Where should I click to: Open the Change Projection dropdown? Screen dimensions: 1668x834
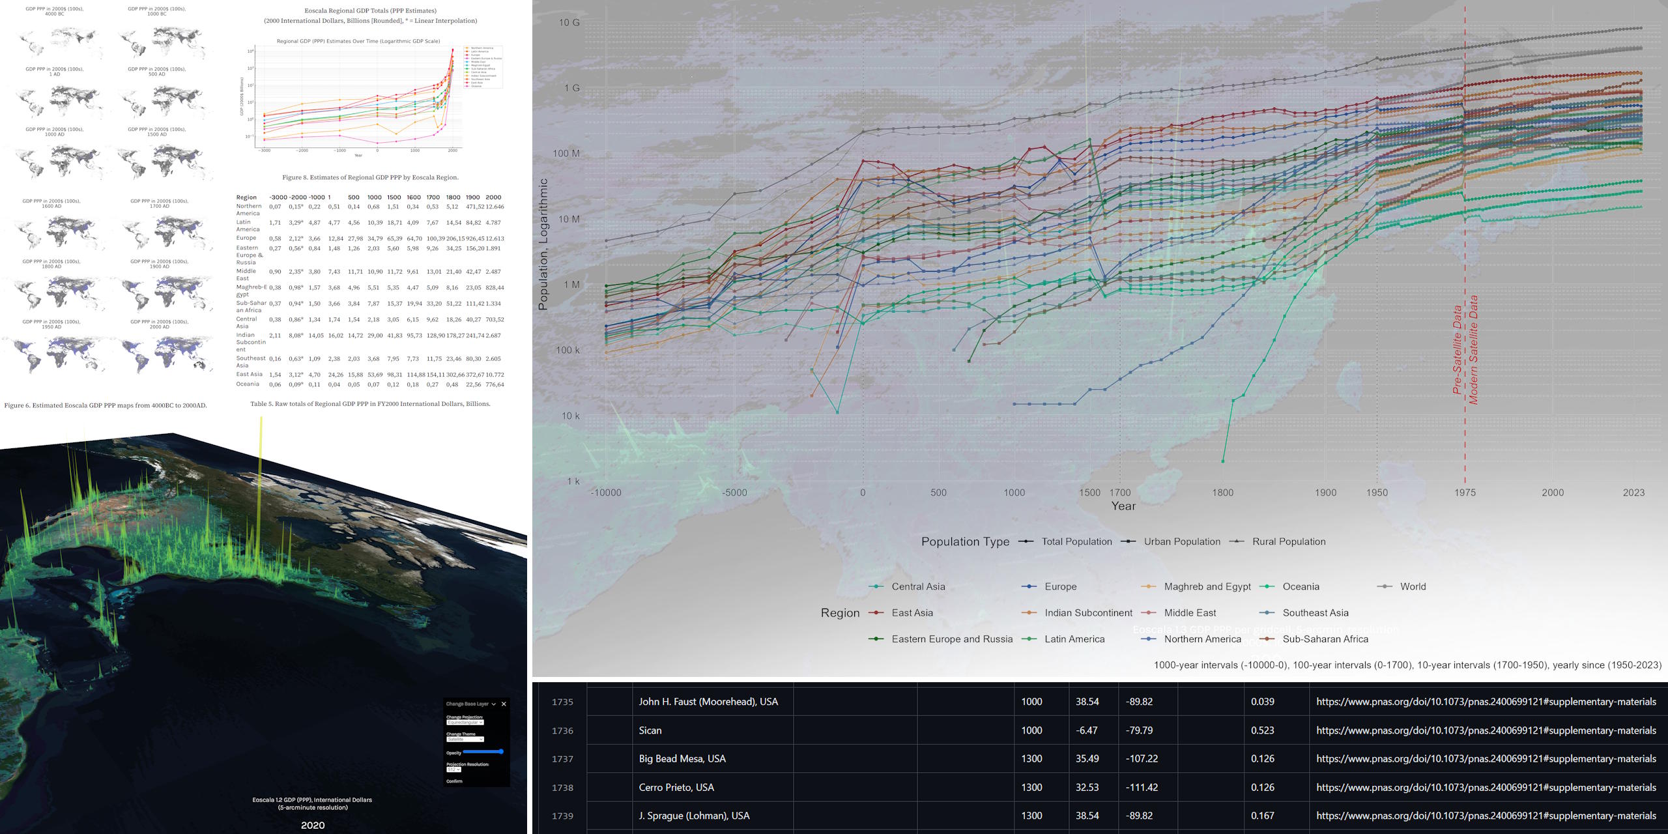point(465,723)
